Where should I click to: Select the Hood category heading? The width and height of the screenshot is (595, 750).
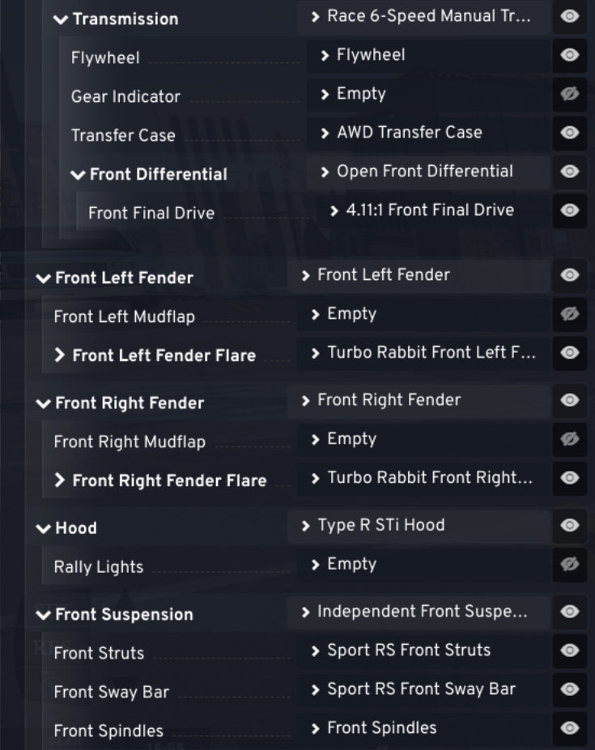(75, 528)
